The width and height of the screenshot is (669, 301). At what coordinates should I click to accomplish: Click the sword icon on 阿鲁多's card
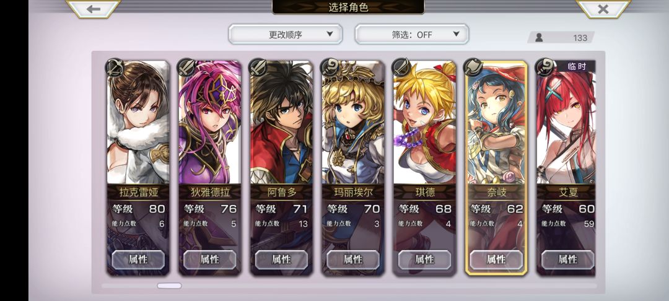(x=258, y=68)
